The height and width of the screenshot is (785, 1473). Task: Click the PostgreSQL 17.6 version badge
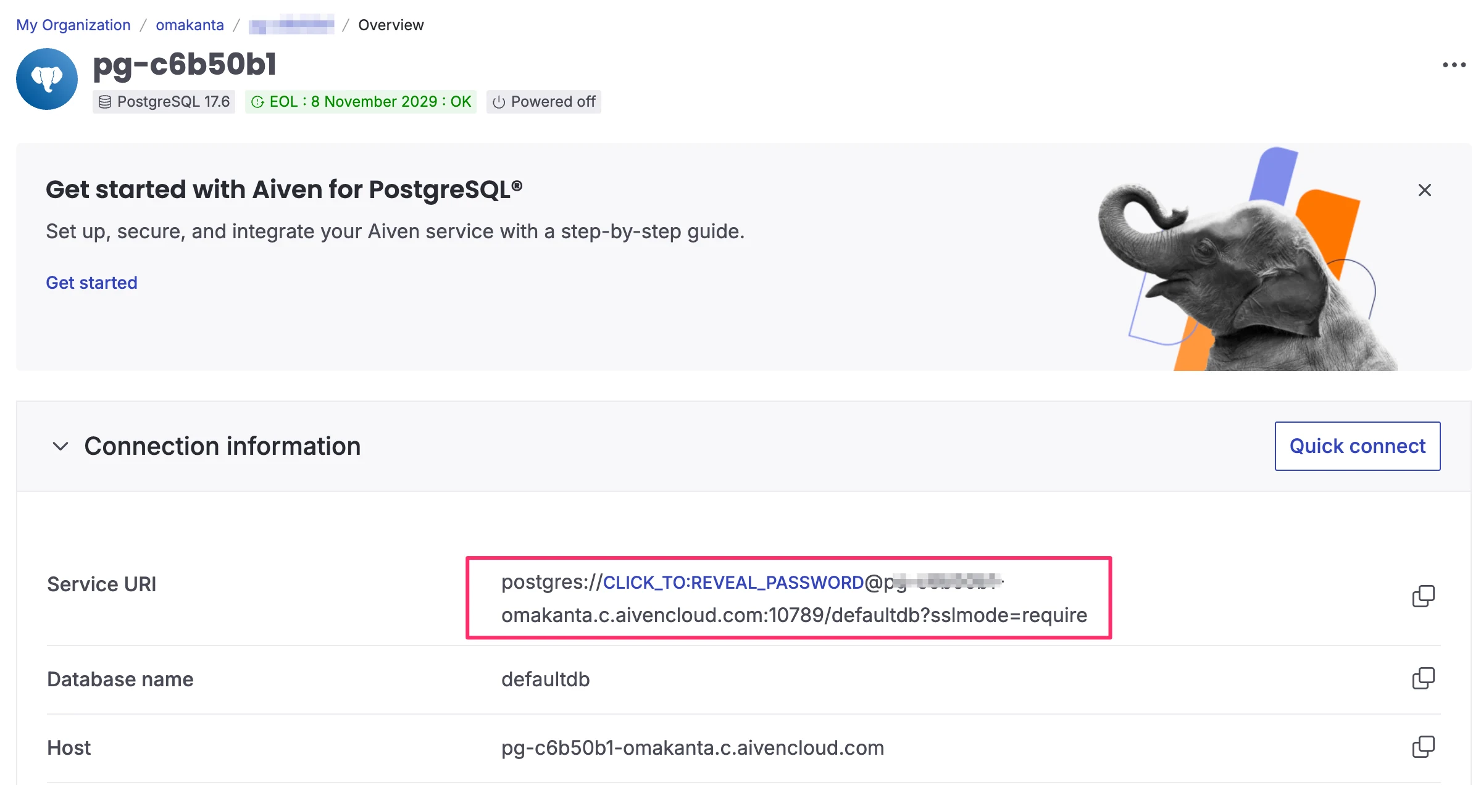[x=164, y=102]
